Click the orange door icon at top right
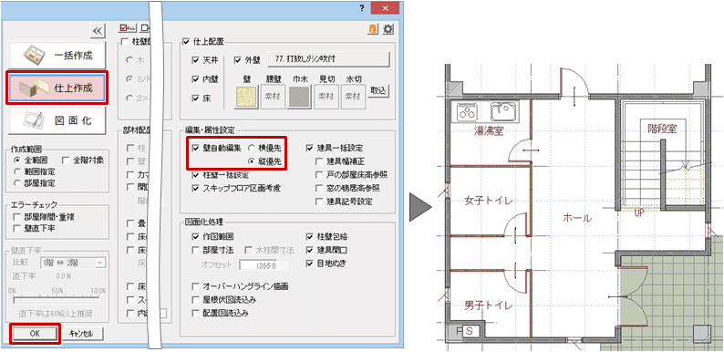724x352 pixels. 373,29
